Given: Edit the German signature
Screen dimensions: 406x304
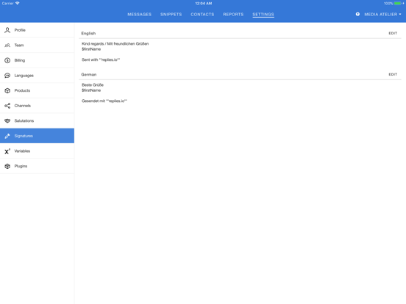Looking at the screenshot, I should click(393, 74).
